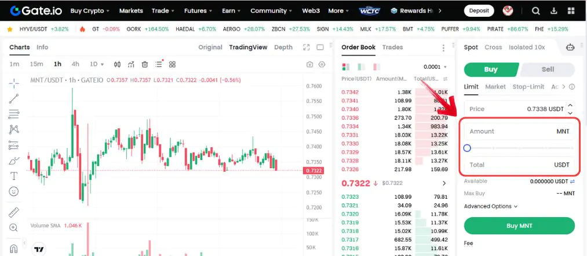The image size is (587, 256).
Task: Expand the 0.7322 last price arrow
Action: (444, 183)
